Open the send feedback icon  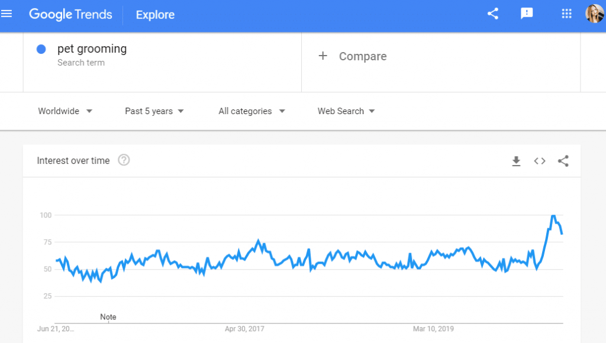[526, 14]
